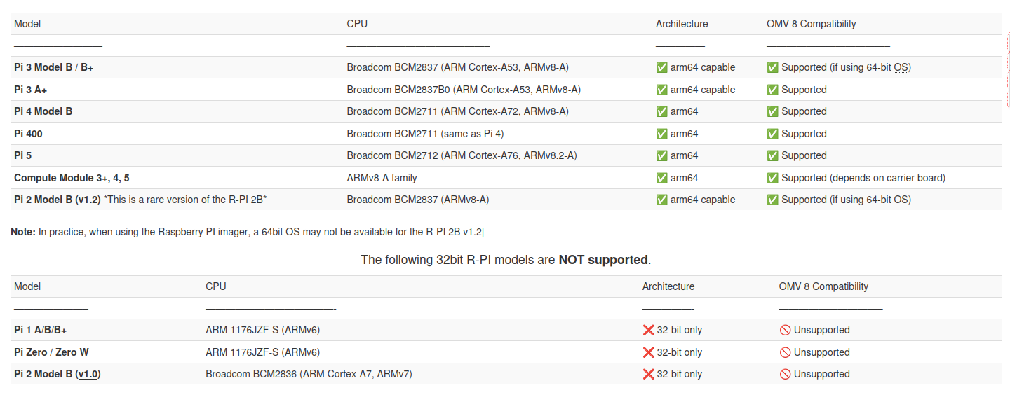
Task: Click the Unsupported icon in the Pi 1 row
Action: point(785,330)
